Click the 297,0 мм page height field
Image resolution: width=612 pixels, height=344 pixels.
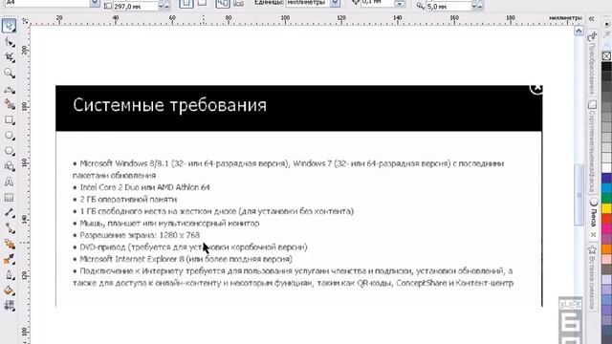[135, 6]
